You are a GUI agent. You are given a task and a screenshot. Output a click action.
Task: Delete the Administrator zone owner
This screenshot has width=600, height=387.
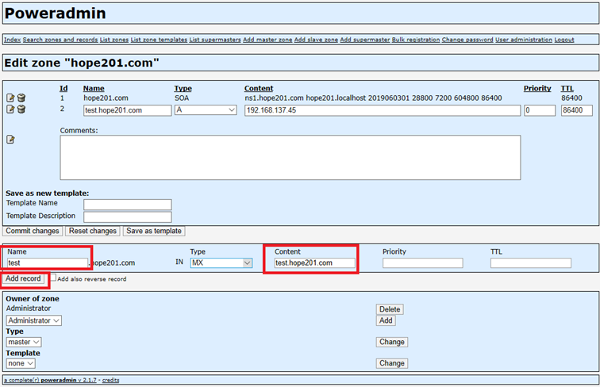(390, 309)
